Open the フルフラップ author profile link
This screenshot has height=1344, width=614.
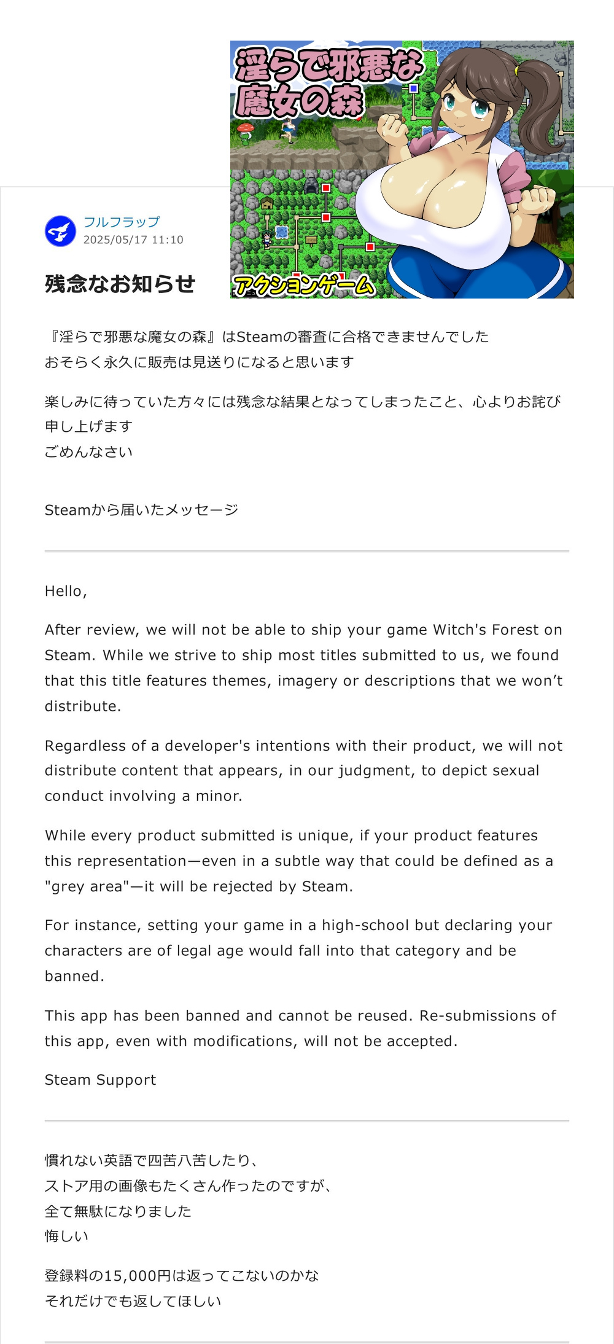(x=122, y=222)
